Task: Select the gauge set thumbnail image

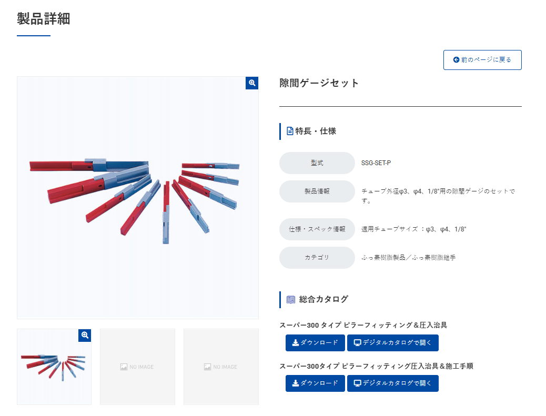Action: coord(54,367)
